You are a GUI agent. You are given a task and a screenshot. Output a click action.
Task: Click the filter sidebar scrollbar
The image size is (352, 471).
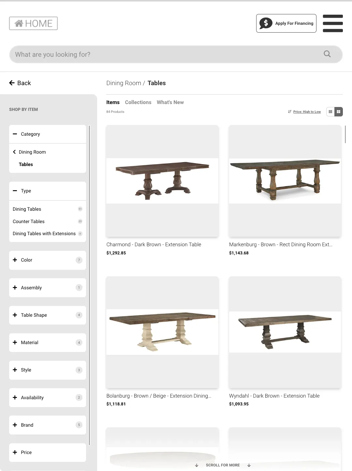coord(89,285)
